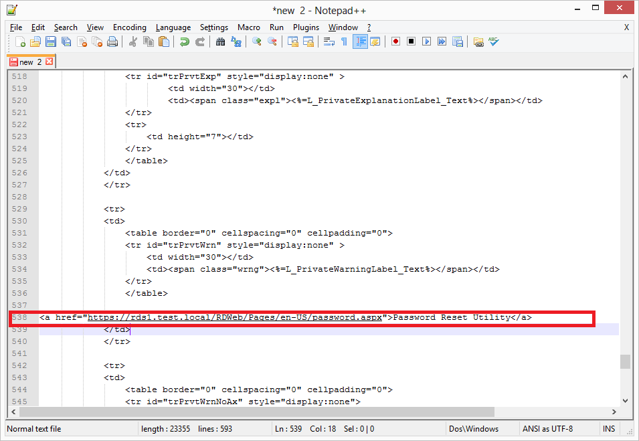639x441 pixels.
Task: Click the horizontal scrollbar right arrow
Action: click(614, 412)
